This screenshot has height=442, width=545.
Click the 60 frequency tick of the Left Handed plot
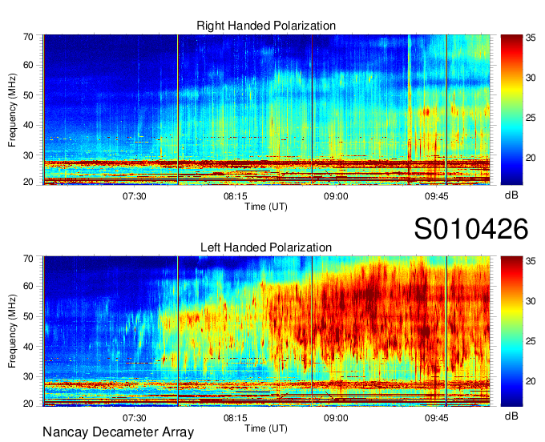[28, 286]
